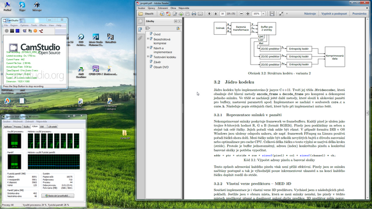Expand the Testování kodeku bookmark
This screenshot has width=372, height=209.
148,56
